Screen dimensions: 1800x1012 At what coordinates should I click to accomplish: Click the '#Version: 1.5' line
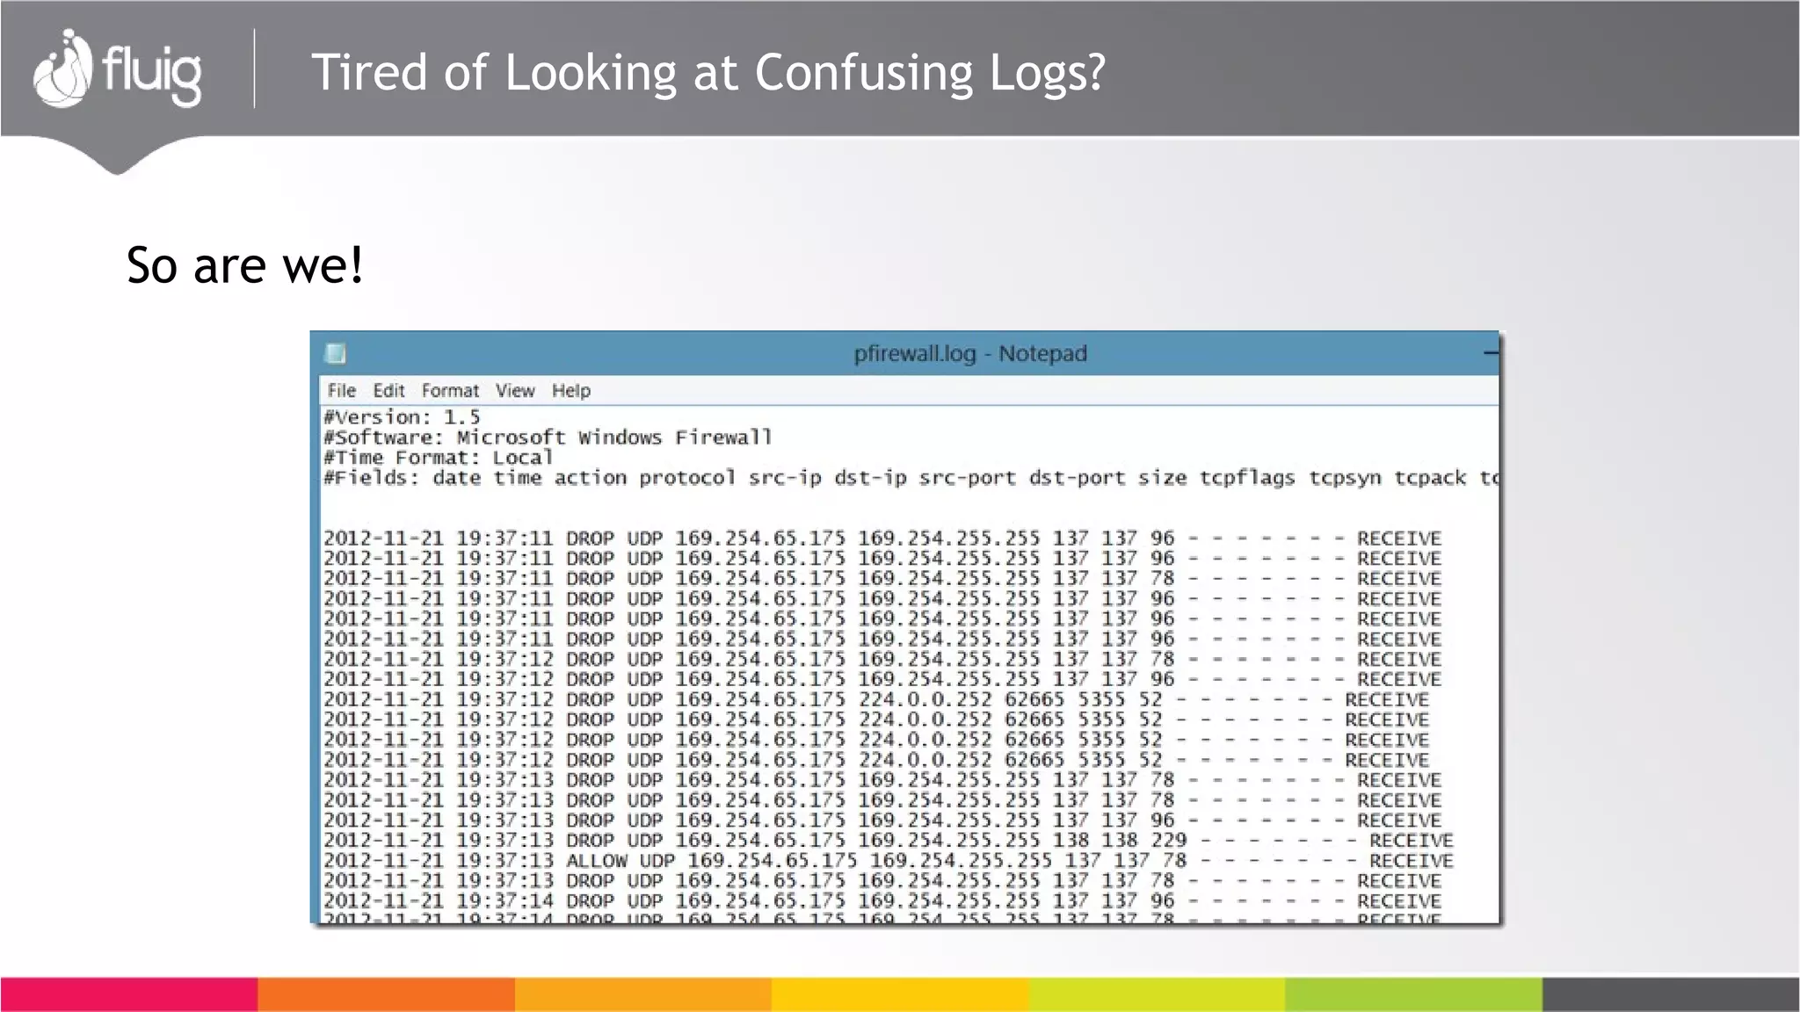pyautogui.click(x=402, y=417)
